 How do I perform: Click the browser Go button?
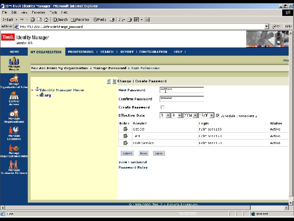click(276, 27)
